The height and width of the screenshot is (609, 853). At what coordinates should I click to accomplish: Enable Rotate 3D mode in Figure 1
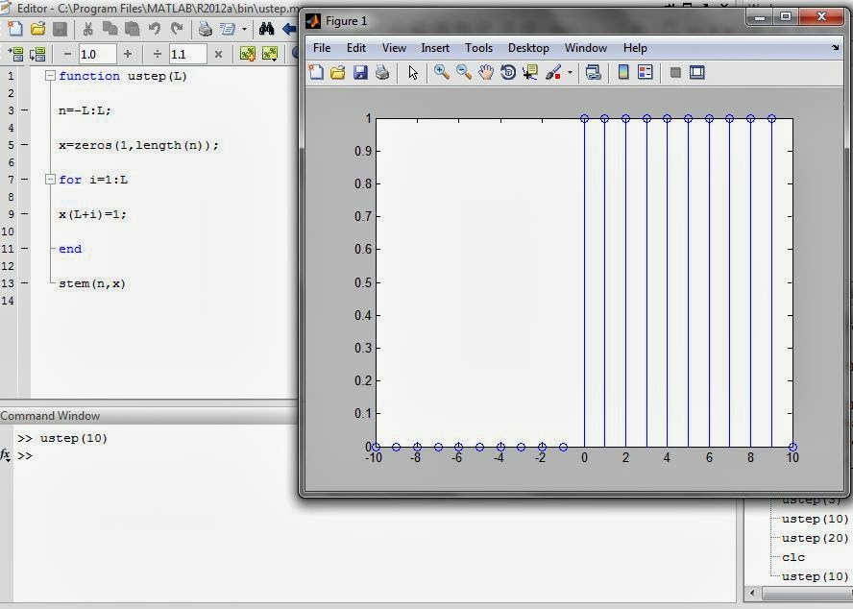508,72
